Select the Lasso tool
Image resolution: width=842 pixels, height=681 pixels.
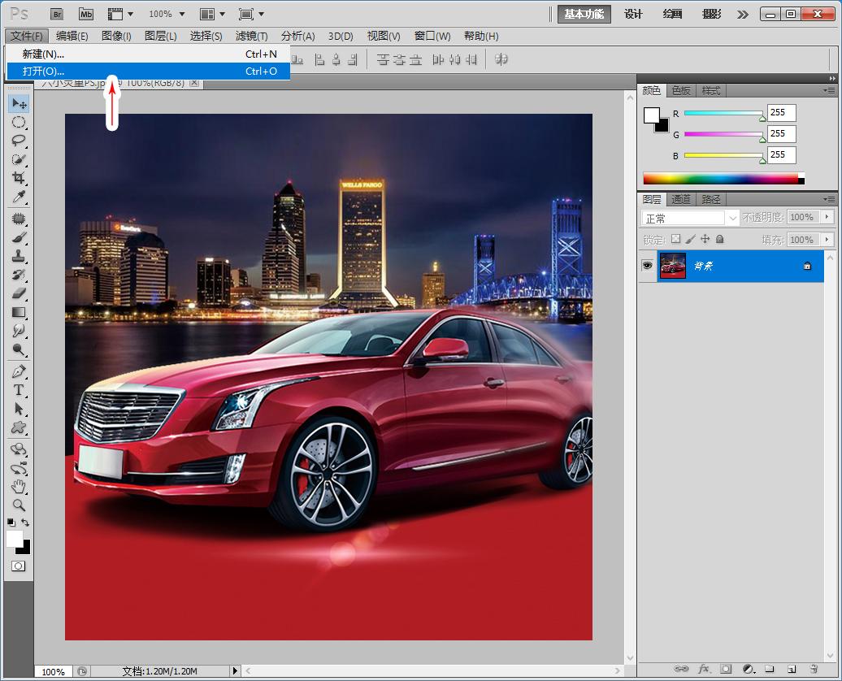[19, 141]
